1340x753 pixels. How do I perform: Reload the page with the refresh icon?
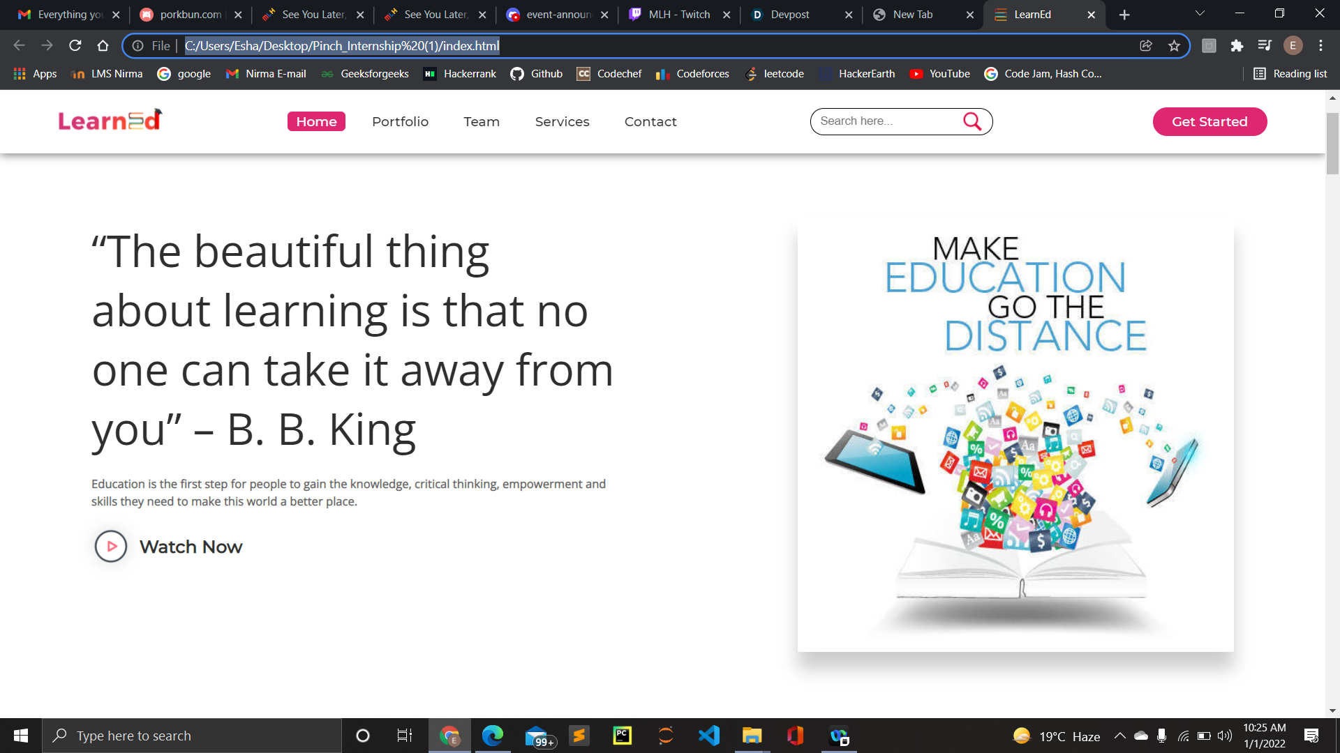coord(75,46)
